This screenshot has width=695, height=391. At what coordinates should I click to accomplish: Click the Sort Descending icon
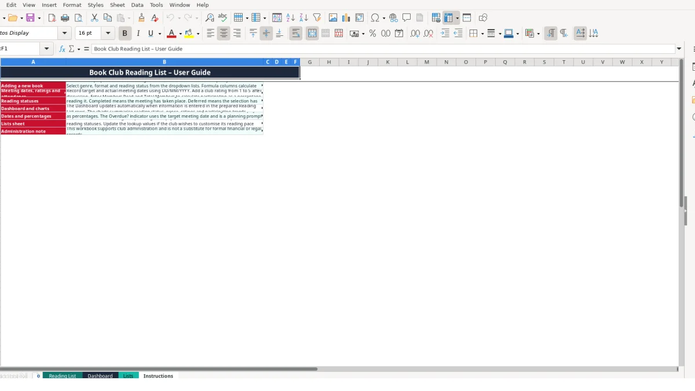coord(303,18)
